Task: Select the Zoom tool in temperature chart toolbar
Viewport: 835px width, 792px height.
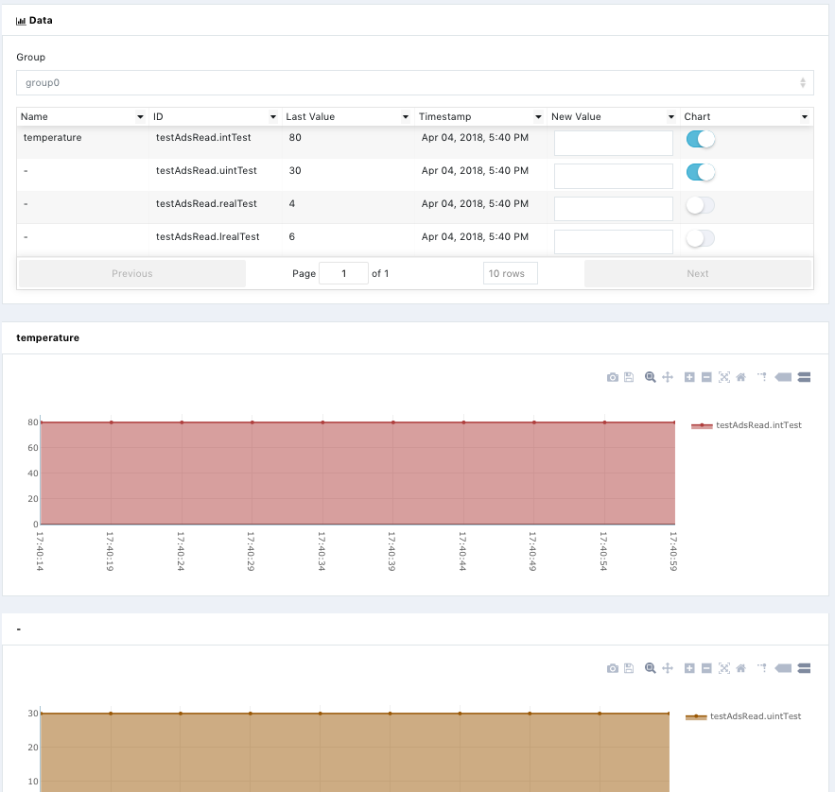Action: pyautogui.click(x=651, y=377)
